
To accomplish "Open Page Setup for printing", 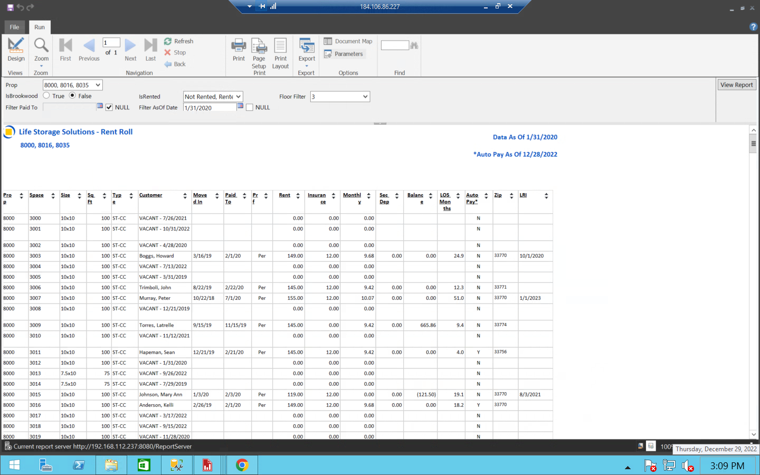I will click(x=259, y=50).
